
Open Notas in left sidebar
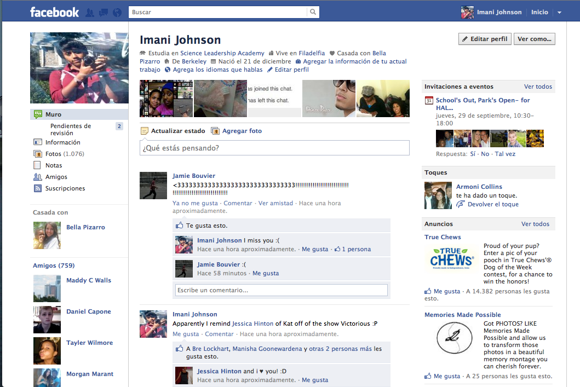coord(54,165)
